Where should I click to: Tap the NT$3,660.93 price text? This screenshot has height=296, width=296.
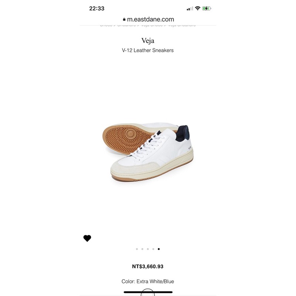tap(148, 266)
